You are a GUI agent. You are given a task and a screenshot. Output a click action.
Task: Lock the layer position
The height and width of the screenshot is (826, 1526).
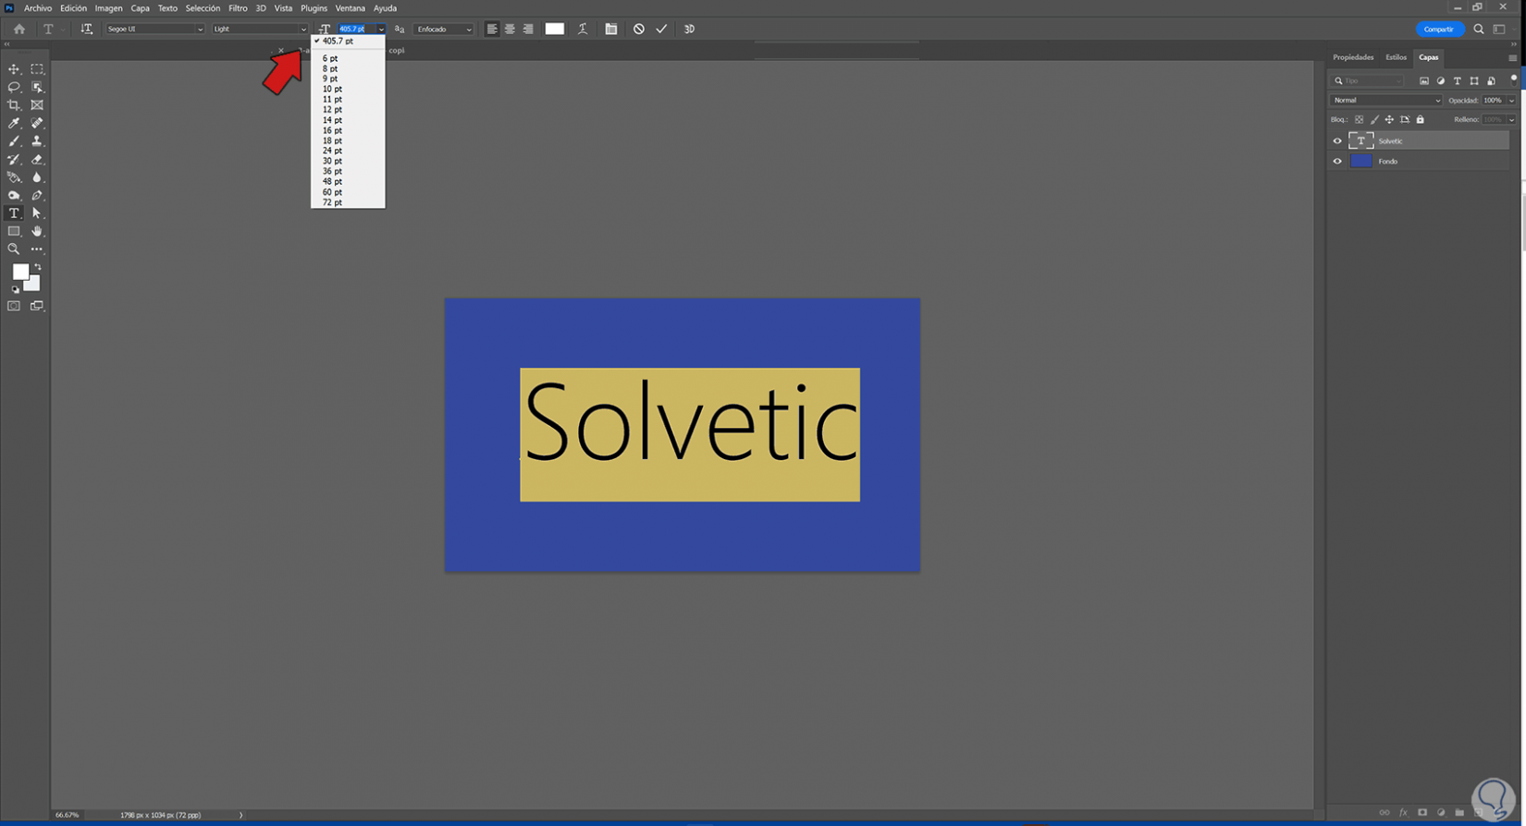coord(1389,119)
